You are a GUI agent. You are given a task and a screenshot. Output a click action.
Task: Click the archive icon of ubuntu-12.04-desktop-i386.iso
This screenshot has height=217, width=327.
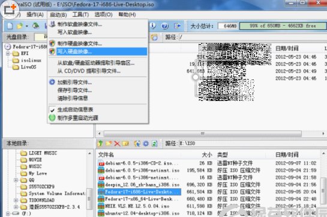(x=101, y=213)
